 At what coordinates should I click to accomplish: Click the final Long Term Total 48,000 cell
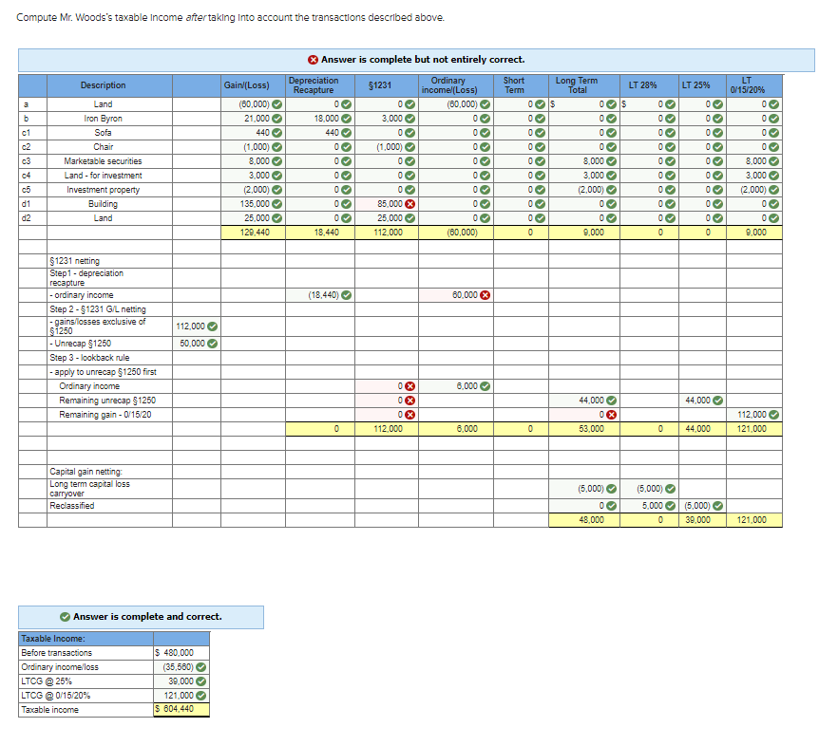(x=584, y=520)
